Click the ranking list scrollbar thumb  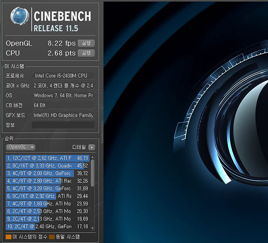pos(92,173)
